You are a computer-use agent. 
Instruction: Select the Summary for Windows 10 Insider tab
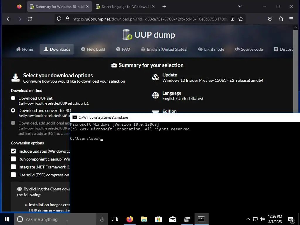(59, 6)
